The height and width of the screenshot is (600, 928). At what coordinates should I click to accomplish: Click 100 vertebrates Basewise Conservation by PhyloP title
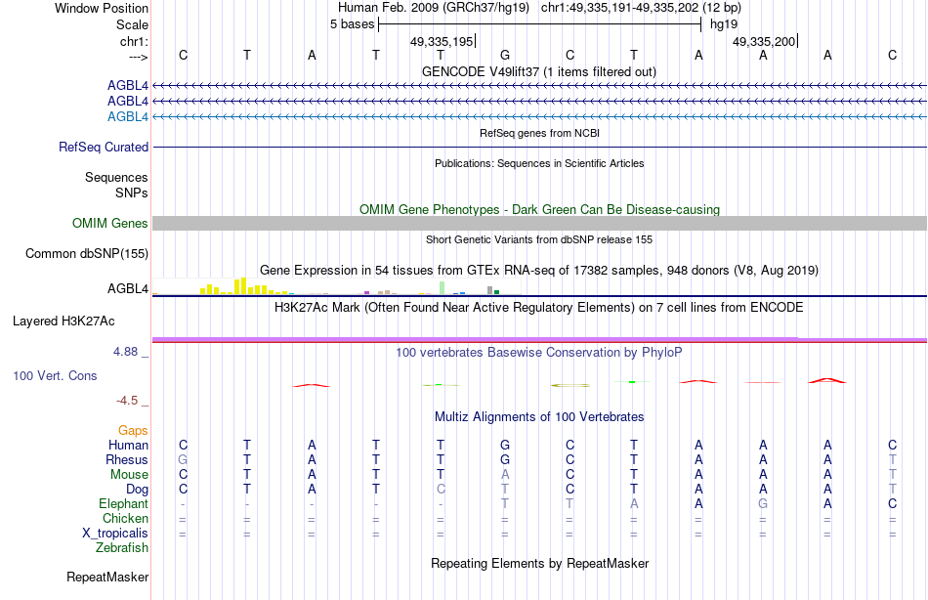coord(539,353)
